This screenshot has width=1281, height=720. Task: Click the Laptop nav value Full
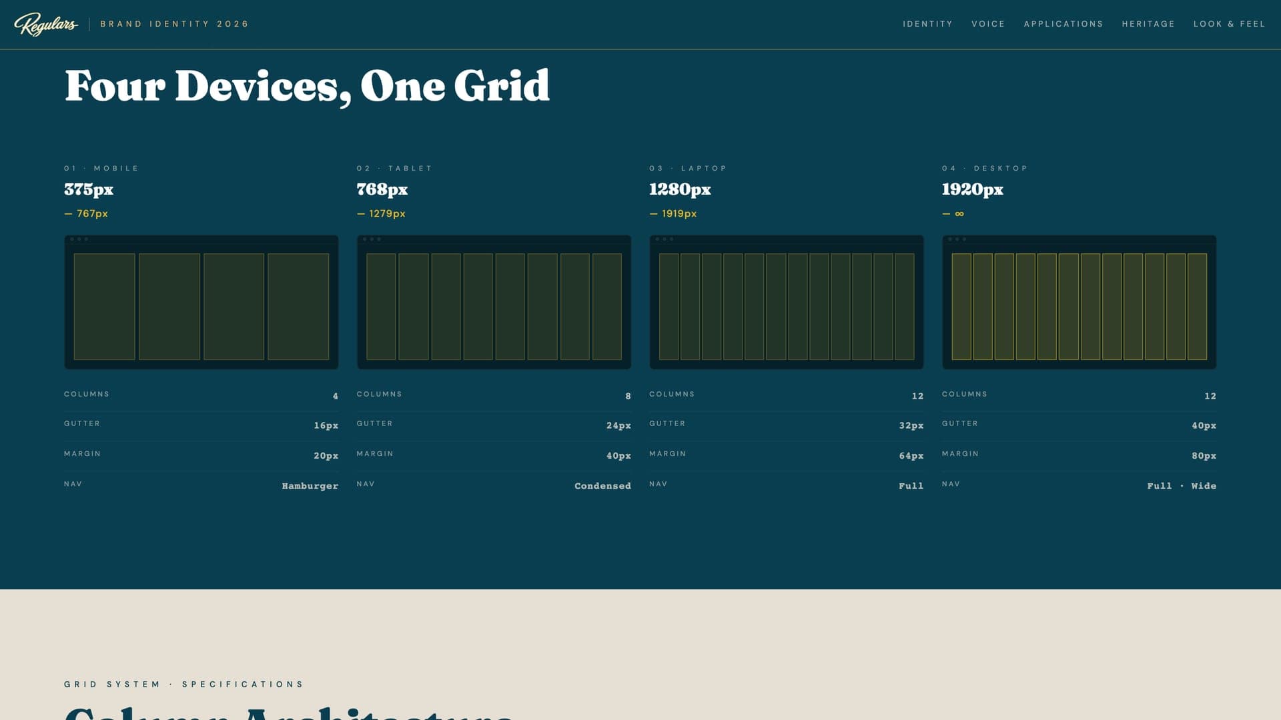pyautogui.click(x=911, y=486)
